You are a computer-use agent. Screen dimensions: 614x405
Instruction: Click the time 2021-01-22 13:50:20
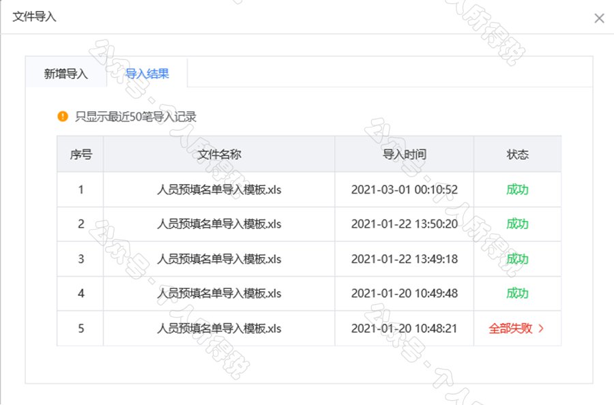pos(404,224)
